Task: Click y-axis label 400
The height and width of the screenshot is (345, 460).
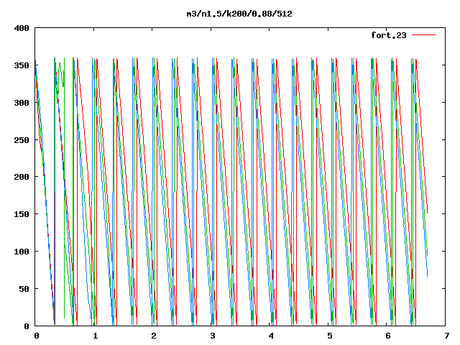Action: pos(22,28)
